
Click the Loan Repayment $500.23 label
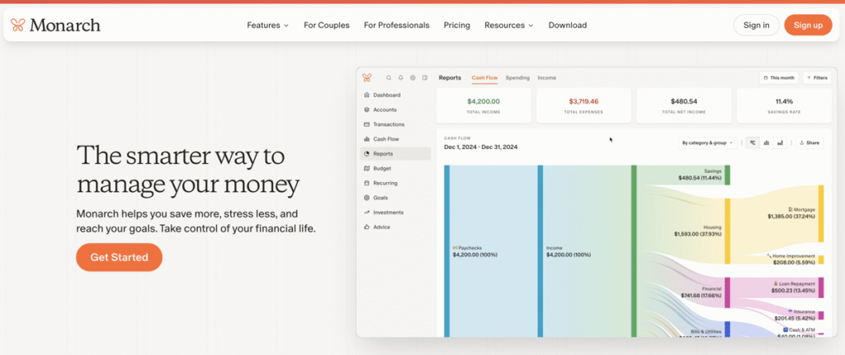click(791, 287)
